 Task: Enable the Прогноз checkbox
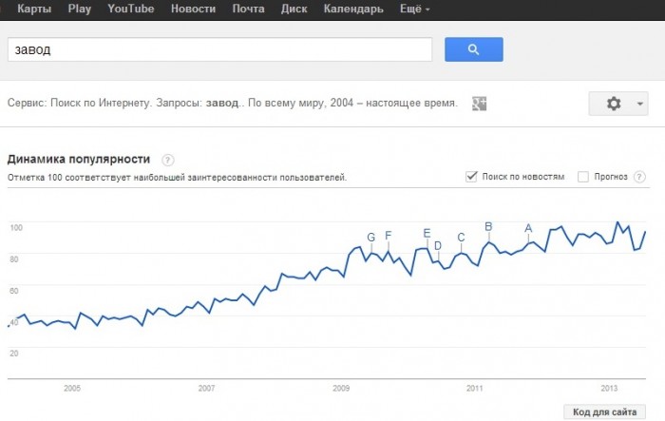[x=583, y=177]
